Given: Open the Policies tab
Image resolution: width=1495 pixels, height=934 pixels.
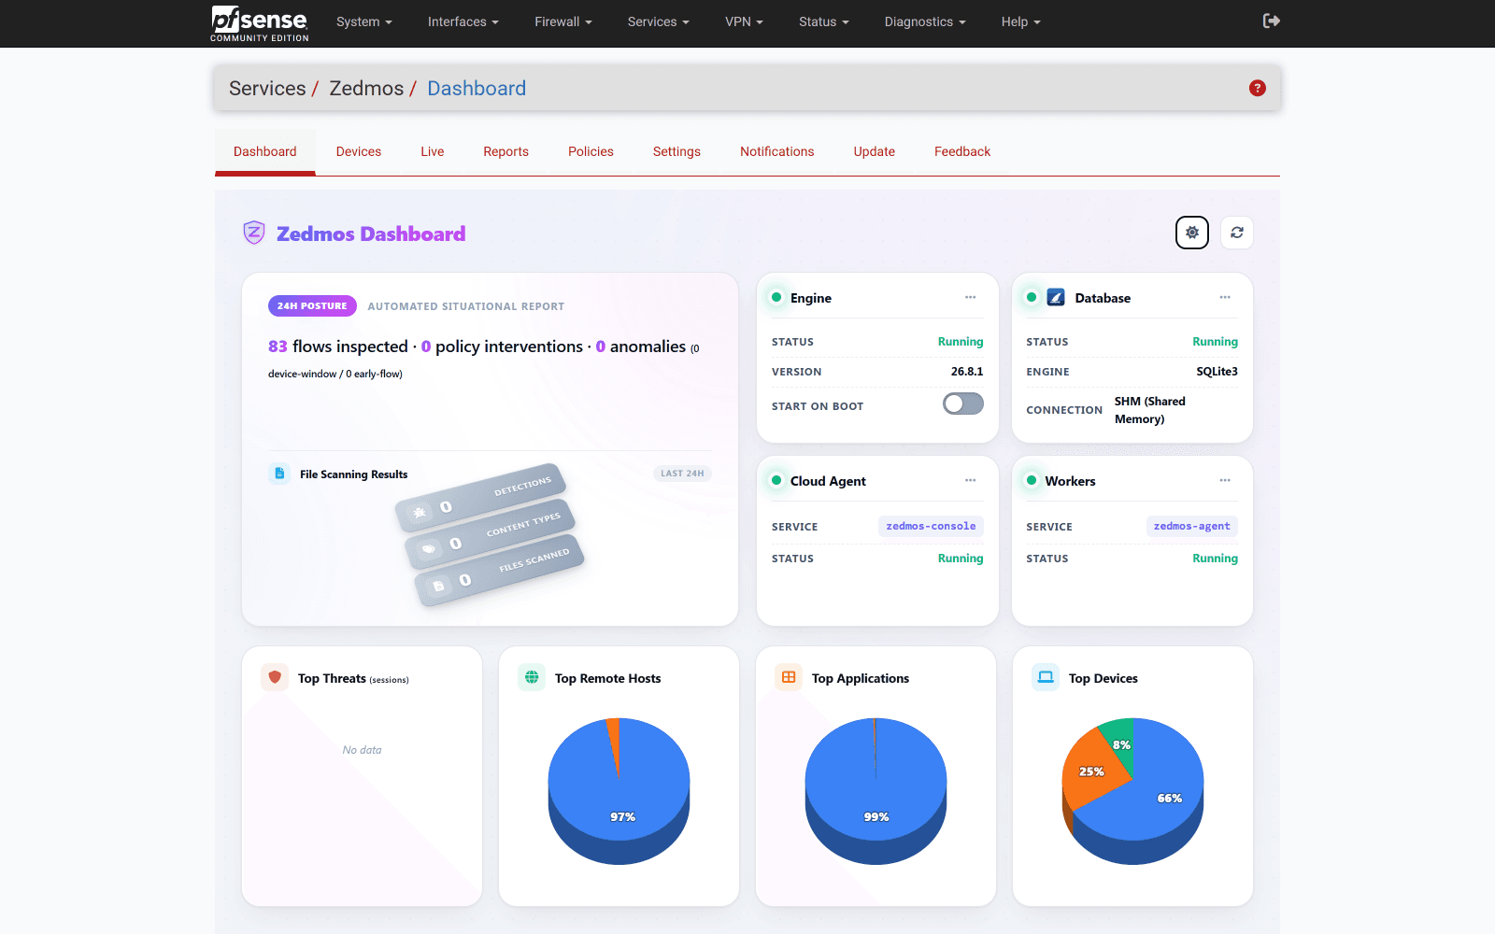Looking at the screenshot, I should click(591, 151).
